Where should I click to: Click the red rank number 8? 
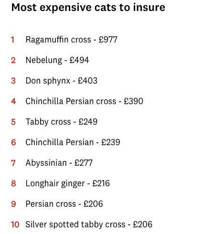coord(13,183)
